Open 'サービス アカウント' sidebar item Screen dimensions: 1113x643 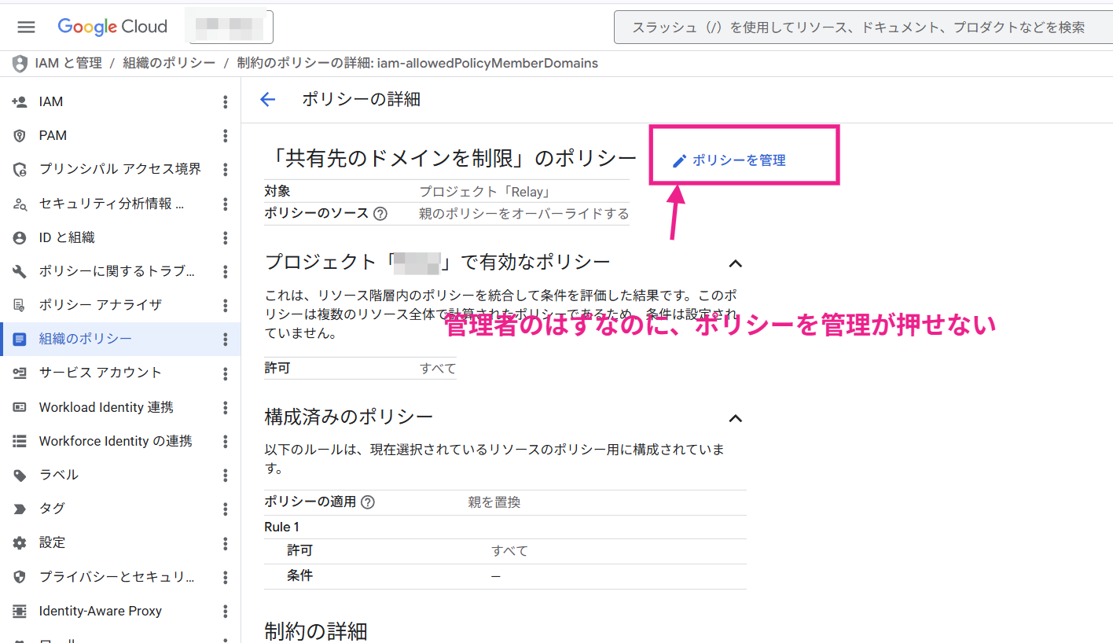[120, 373]
